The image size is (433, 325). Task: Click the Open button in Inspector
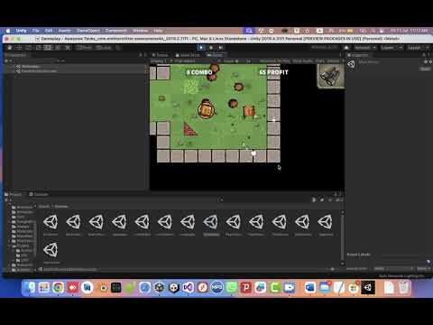coord(425,69)
